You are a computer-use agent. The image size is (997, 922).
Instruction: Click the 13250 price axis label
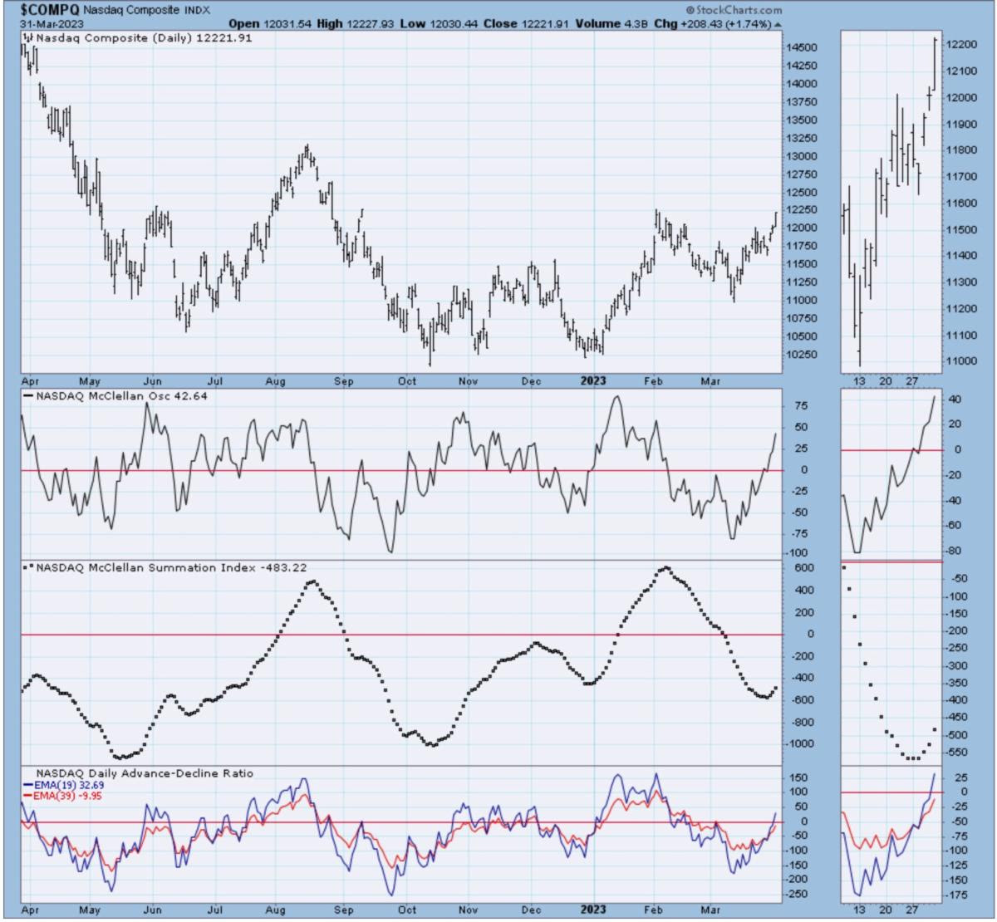coord(803,140)
